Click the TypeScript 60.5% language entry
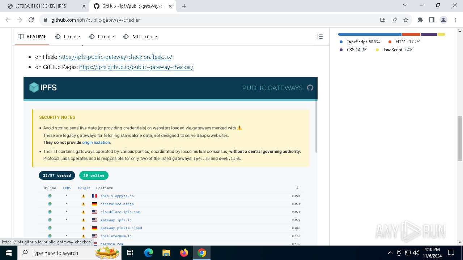 click(x=360, y=42)
